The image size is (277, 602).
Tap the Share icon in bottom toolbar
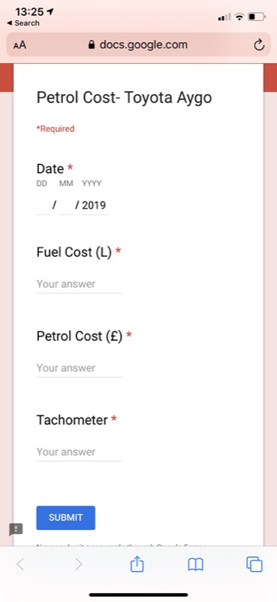pyautogui.click(x=137, y=564)
